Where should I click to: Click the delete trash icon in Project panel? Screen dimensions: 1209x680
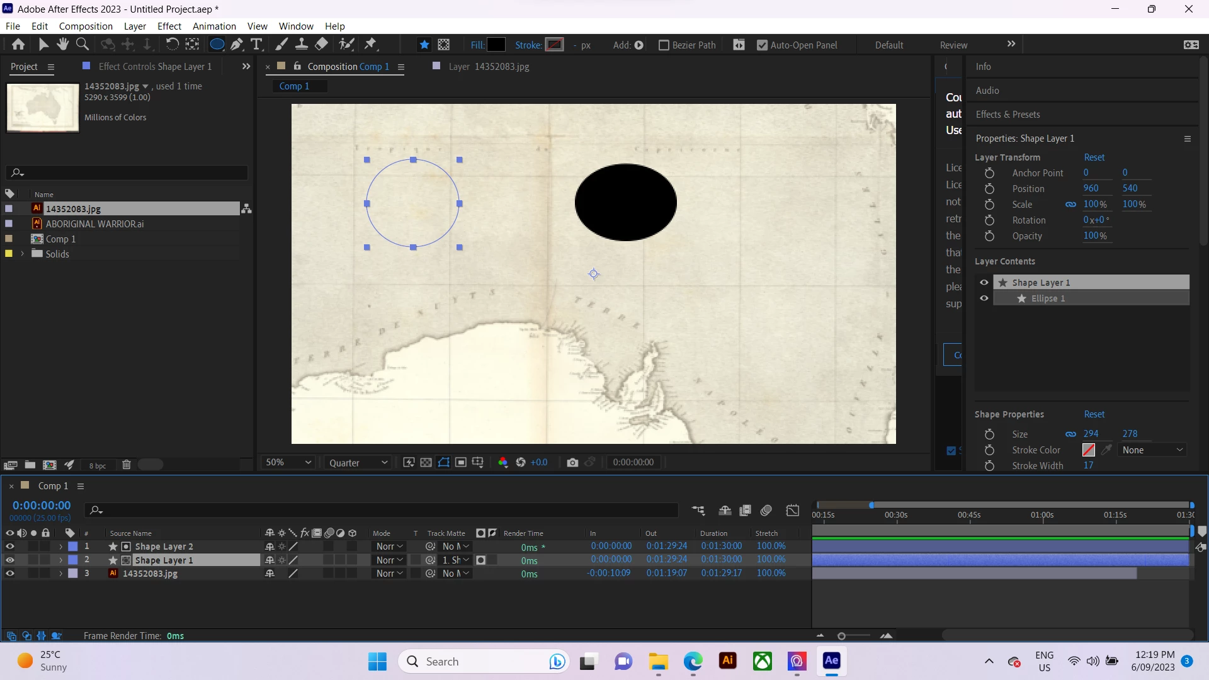coord(126,465)
